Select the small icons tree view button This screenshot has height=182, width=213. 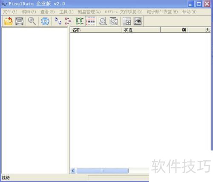(69, 21)
